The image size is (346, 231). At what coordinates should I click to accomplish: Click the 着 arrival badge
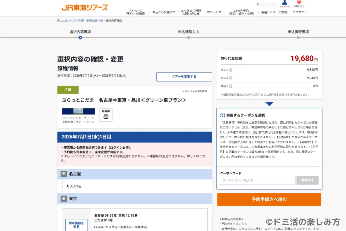pyautogui.click(x=63, y=199)
